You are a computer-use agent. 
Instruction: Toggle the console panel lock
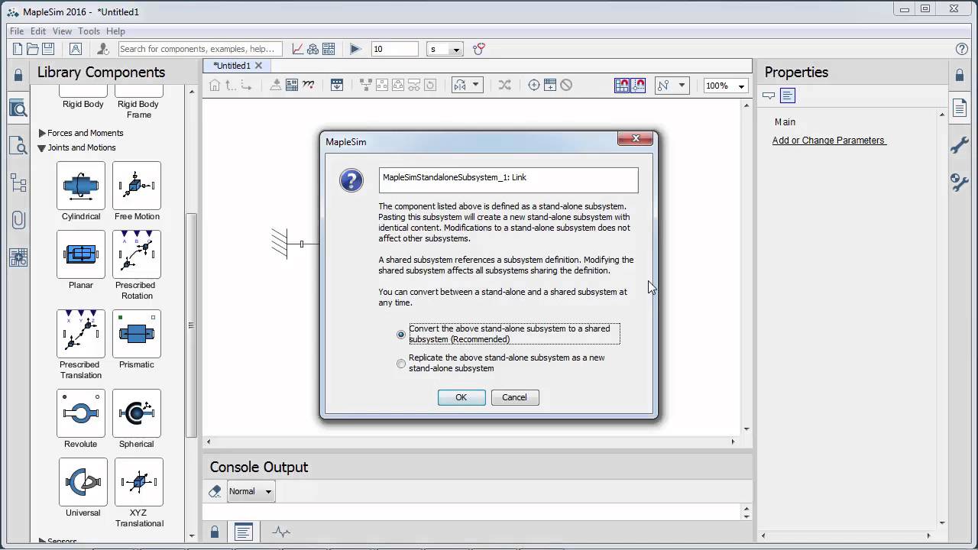215,532
